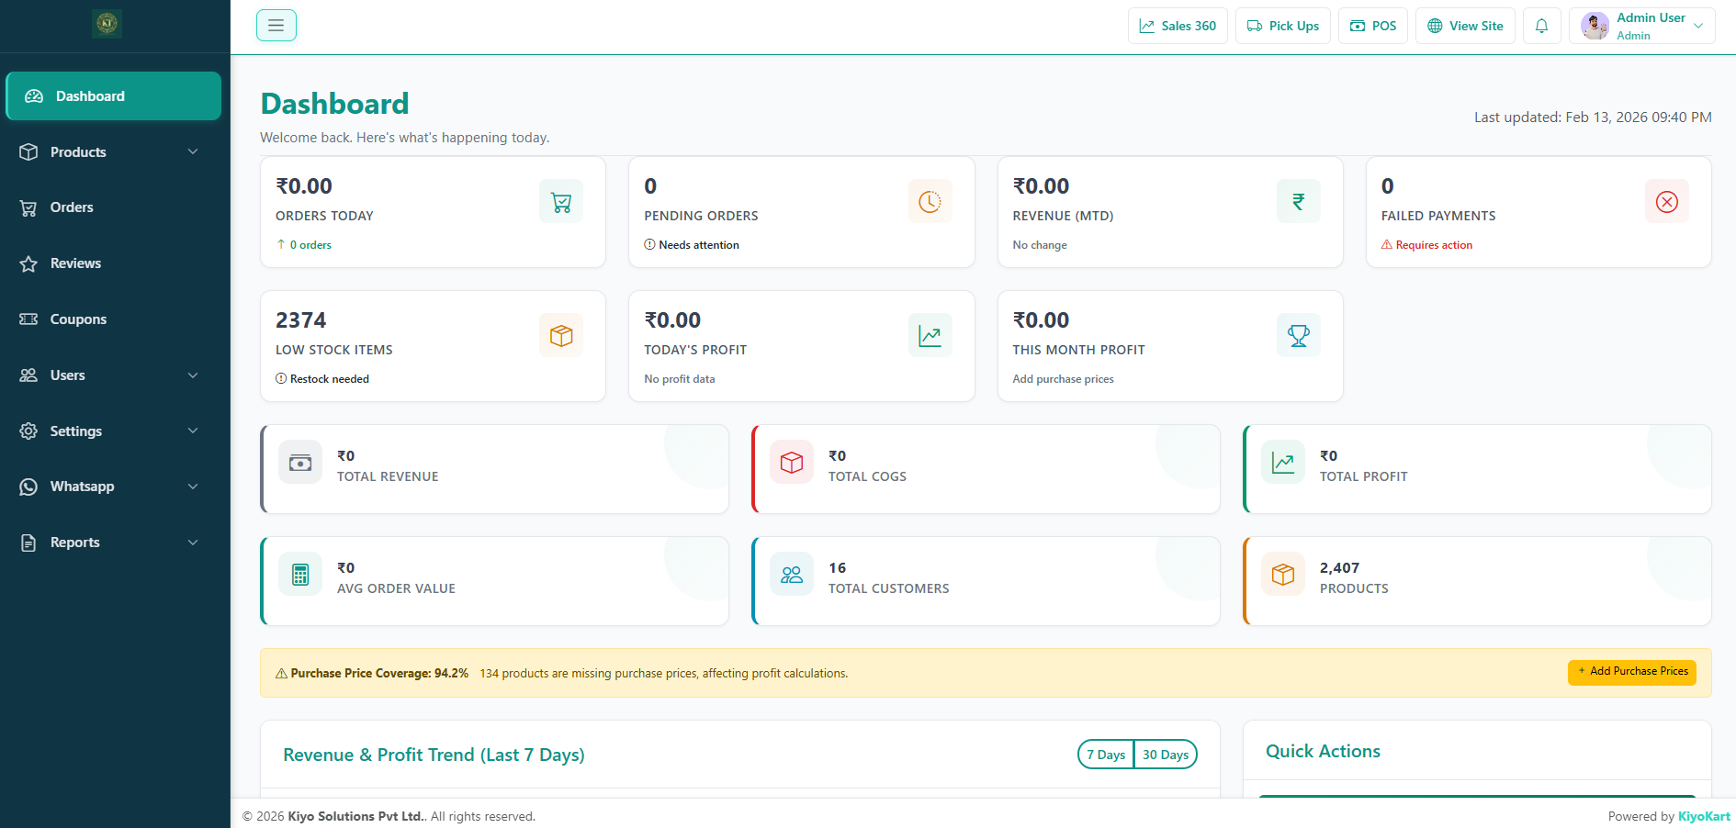Follow the KiyoKart link in the footer

(x=1703, y=816)
